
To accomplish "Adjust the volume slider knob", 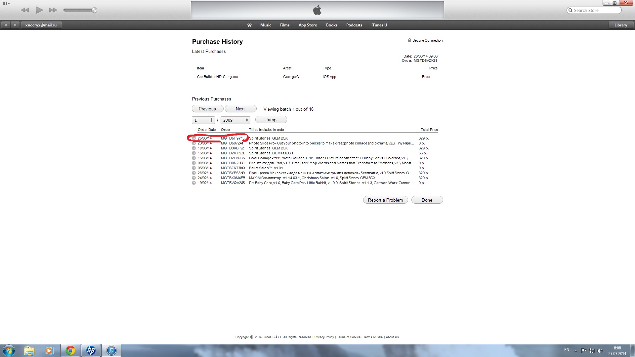I will click(x=94, y=10).
